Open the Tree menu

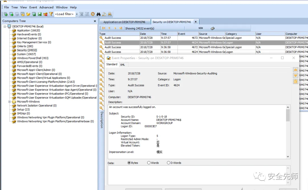pyautogui.click(x=15, y=7)
